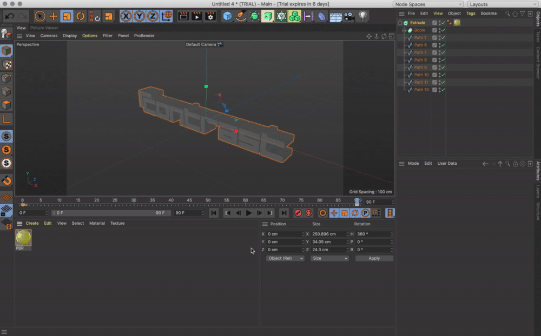Select the Move tool in top toolbar
Image resolution: width=541 pixels, height=336 pixels.
[54, 16]
